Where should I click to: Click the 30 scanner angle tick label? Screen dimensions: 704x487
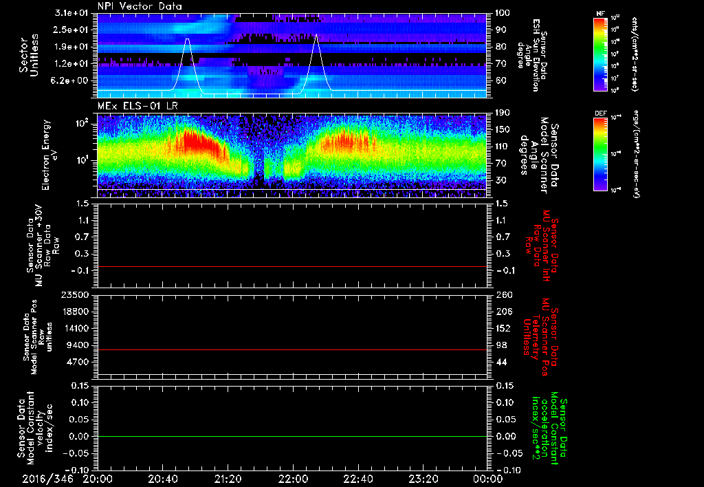pyautogui.click(x=500, y=180)
